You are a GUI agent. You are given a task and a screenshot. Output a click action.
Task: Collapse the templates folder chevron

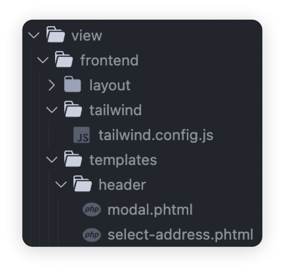point(52,160)
